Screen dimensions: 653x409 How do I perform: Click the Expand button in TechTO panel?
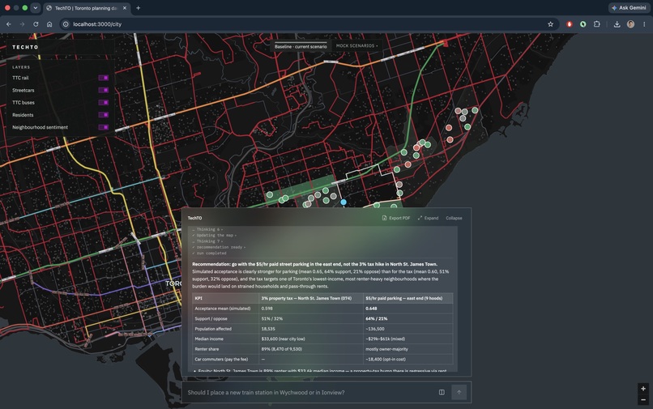428,218
